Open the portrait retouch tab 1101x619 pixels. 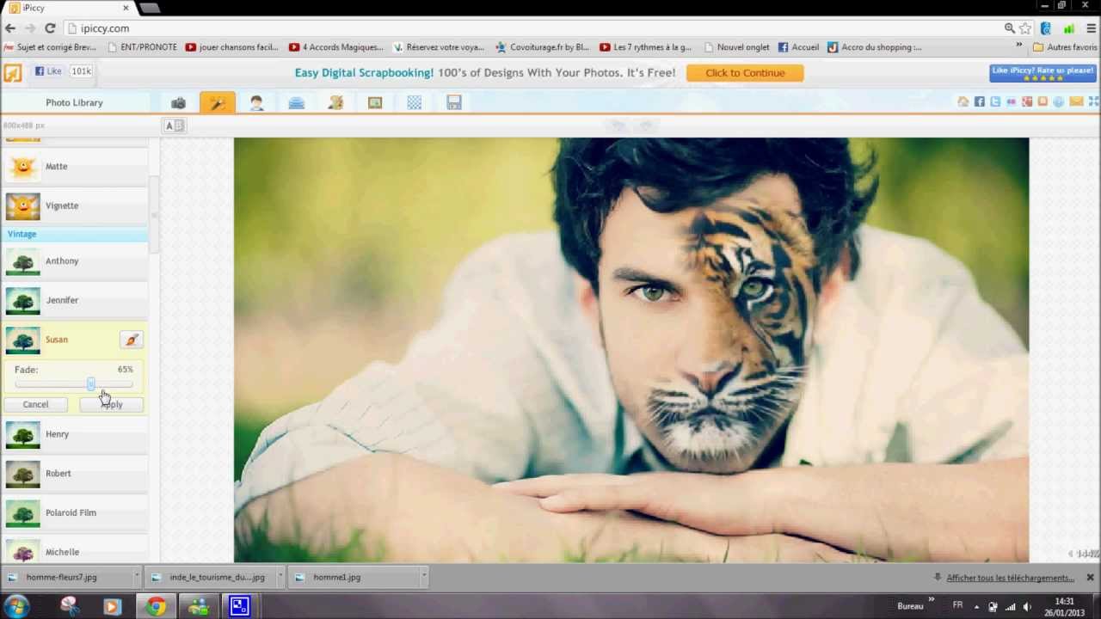click(256, 103)
